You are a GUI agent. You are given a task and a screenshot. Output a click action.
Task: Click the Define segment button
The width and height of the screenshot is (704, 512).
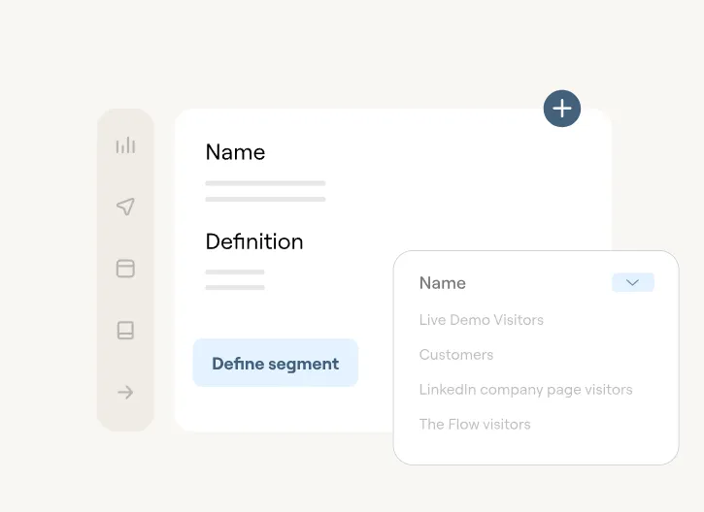point(275,363)
